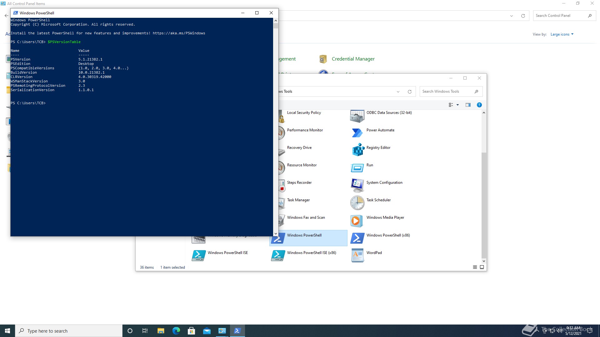Toggle the preview pane in Windows Tools
Image resolution: width=600 pixels, height=337 pixels.
[x=468, y=105]
